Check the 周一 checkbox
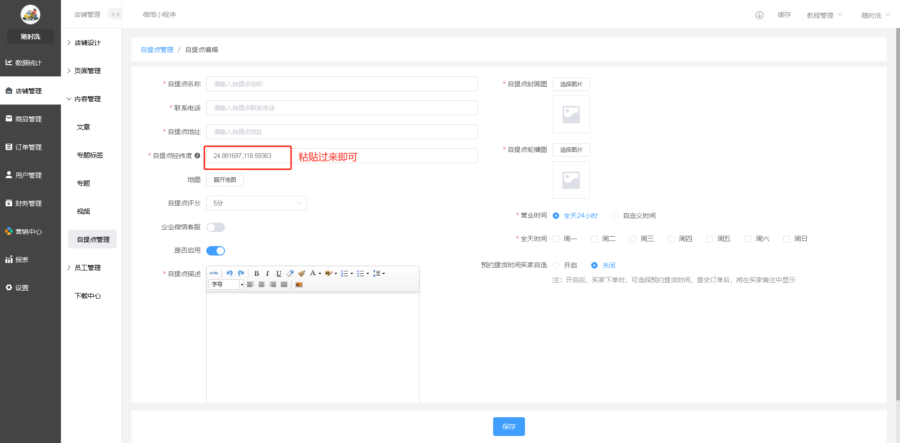900x443 pixels. [x=556, y=239]
